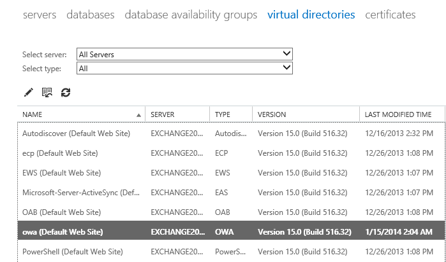Switch to the databases tab
The width and height of the screenshot is (446, 262).
coord(91,15)
